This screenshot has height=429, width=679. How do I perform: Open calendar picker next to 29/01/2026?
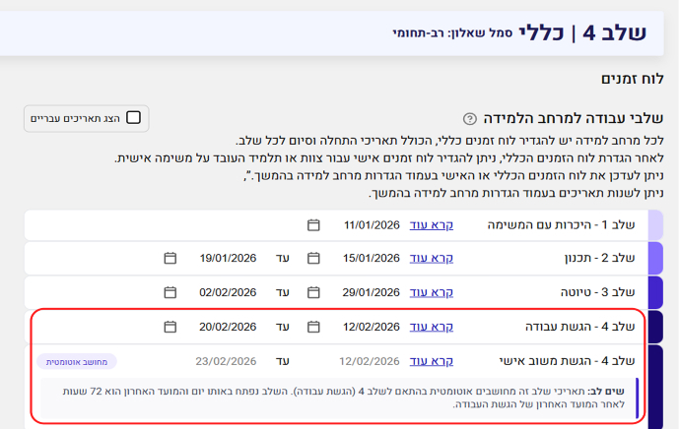[313, 292]
